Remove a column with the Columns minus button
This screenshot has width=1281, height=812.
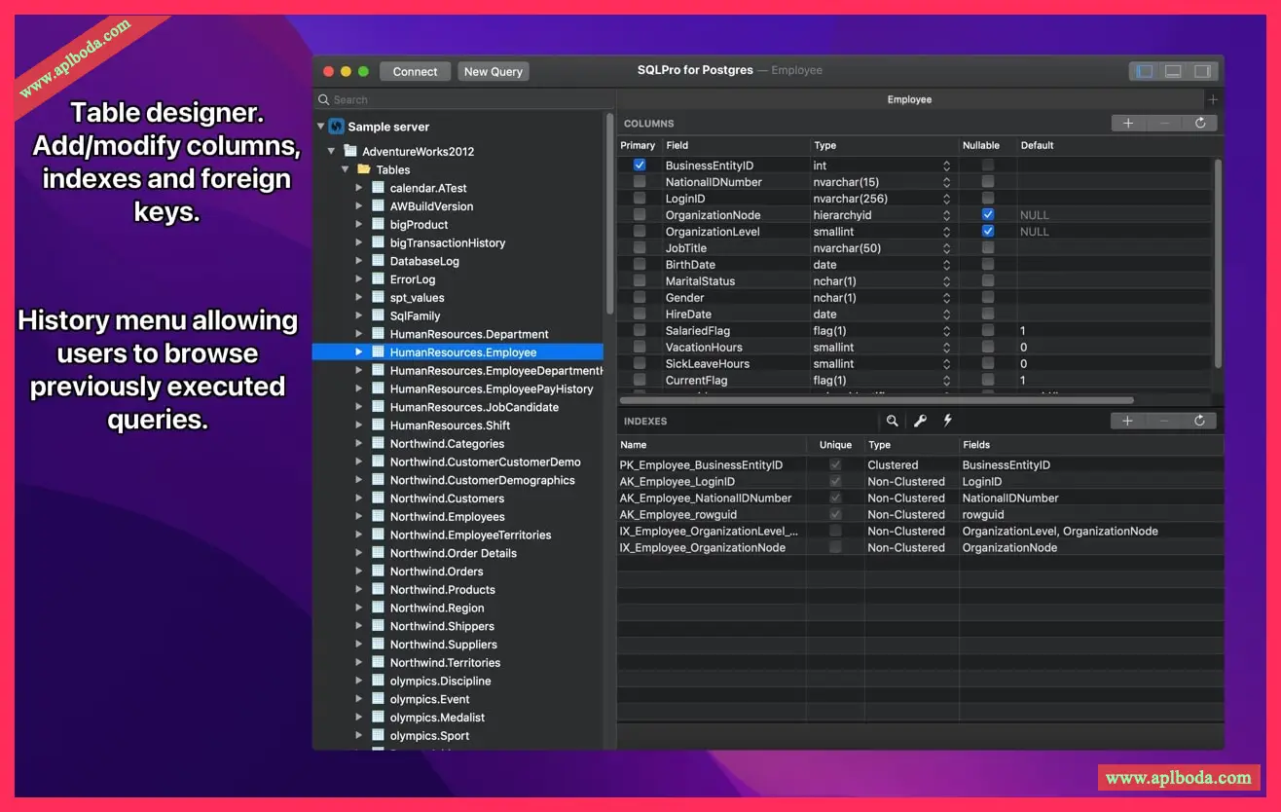pyautogui.click(x=1164, y=124)
